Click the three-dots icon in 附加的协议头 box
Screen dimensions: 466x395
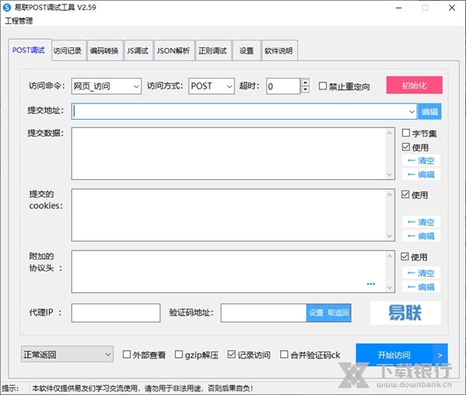(x=371, y=284)
